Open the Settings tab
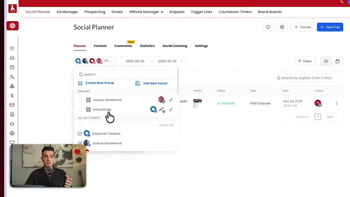This screenshot has height=197, width=350. point(201,46)
